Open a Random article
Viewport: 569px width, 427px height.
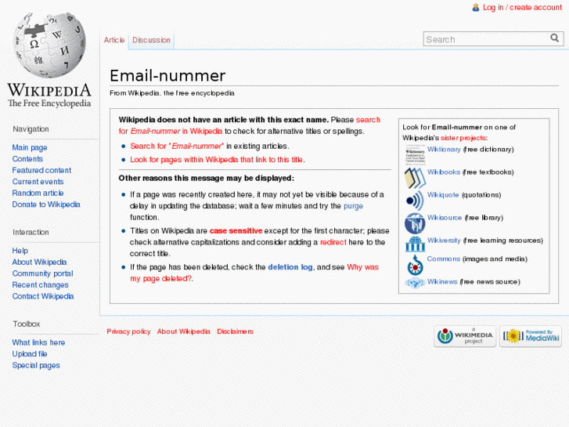tap(38, 193)
